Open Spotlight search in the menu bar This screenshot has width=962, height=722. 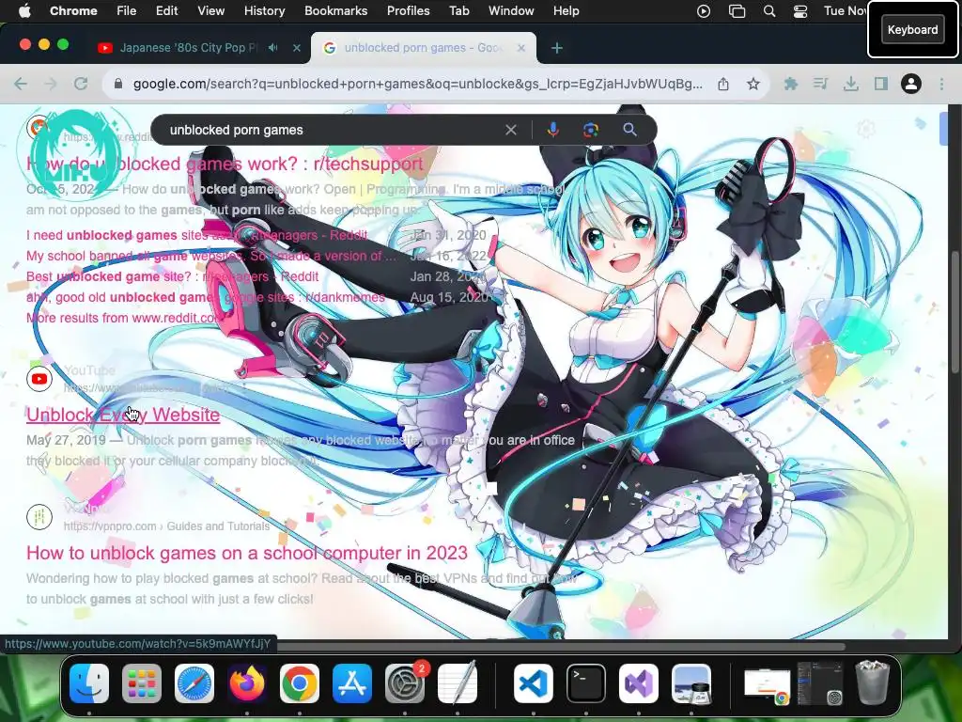[x=768, y=11]
